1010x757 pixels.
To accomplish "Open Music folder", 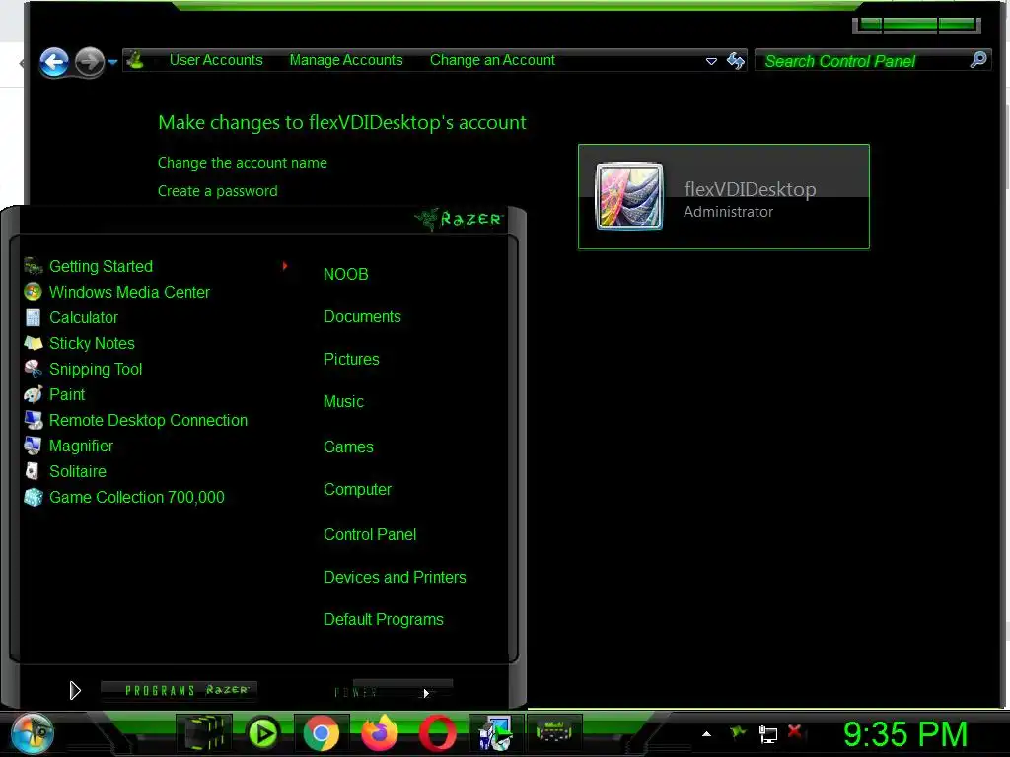I will [343, 402].
